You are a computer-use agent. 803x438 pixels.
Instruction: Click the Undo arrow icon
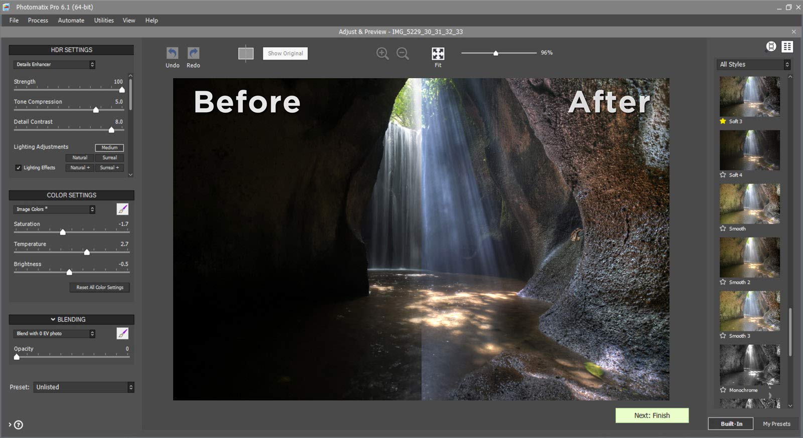point(172,53)
